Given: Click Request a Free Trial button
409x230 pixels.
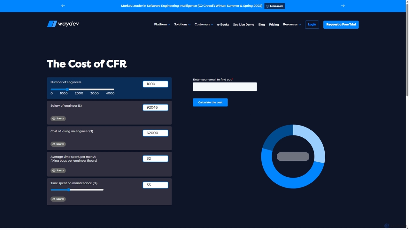Looking at the screenshot, I should pos(341,25).
